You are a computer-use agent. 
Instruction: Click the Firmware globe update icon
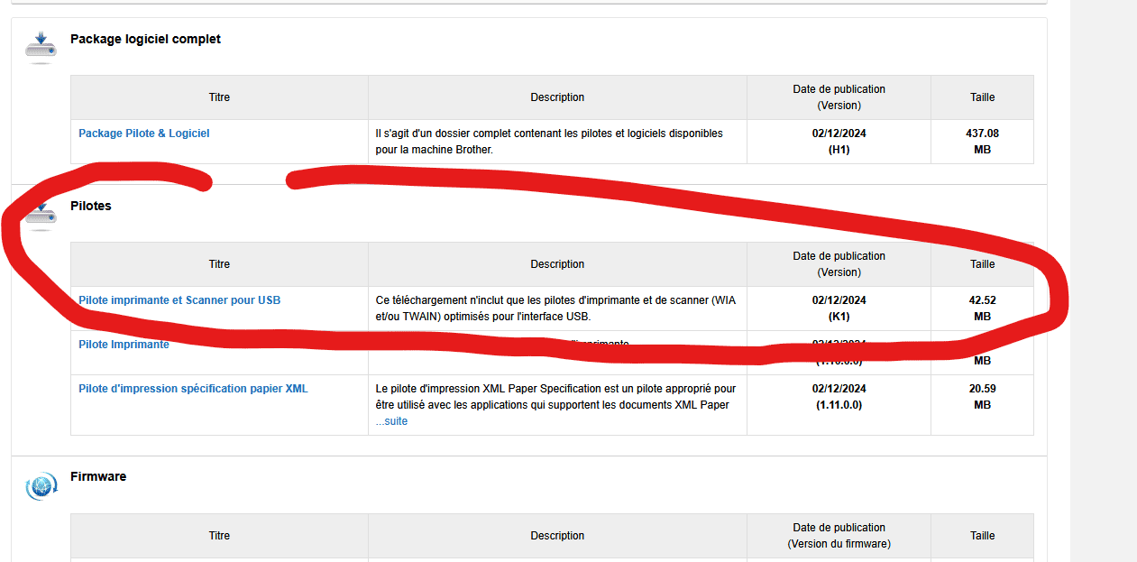click(x=41, y=487)
